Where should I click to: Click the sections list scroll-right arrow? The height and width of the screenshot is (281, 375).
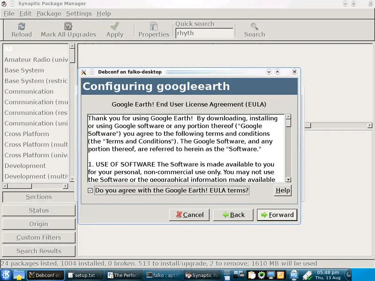coord(65,186)
